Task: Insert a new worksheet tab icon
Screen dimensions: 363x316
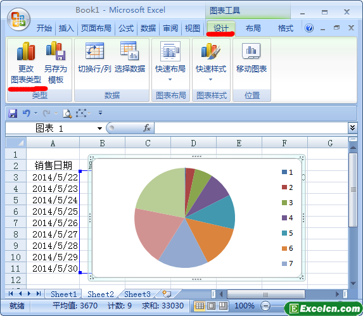Action: 167,294
